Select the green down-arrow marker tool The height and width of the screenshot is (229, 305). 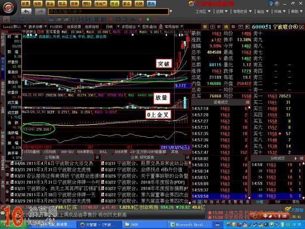[x=148, y=19]
